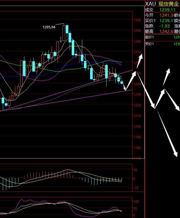Click the 1190 price axis label
This screenshot has width=180, height=218.
137,137
